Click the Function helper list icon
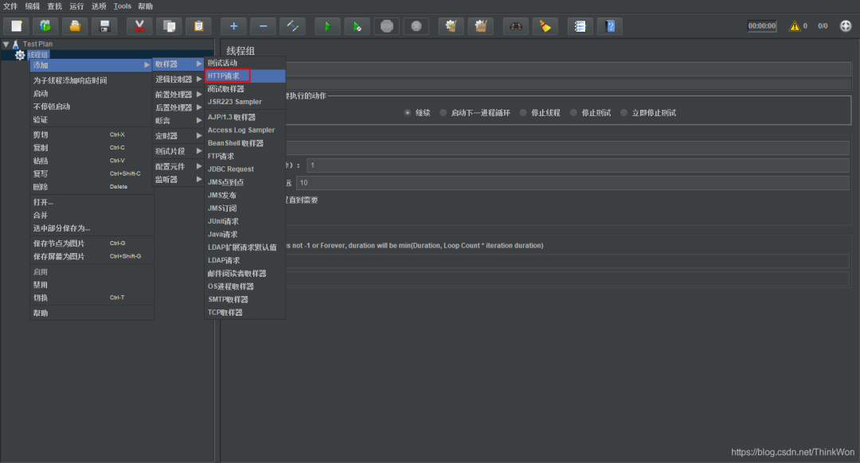This screenshot has height=463, width=860. click(580, 26)
